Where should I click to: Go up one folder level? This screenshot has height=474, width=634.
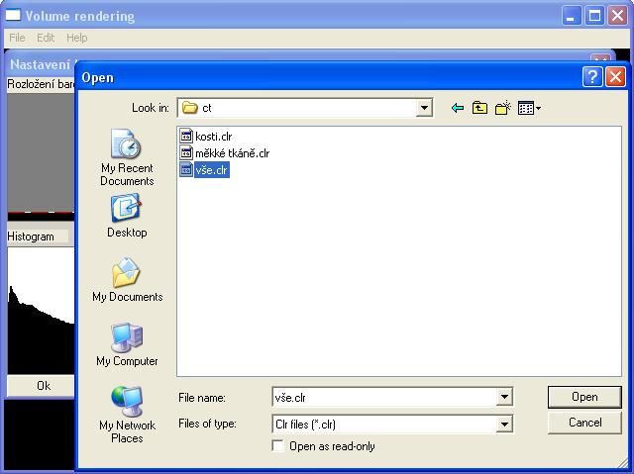tap(479, 108)
